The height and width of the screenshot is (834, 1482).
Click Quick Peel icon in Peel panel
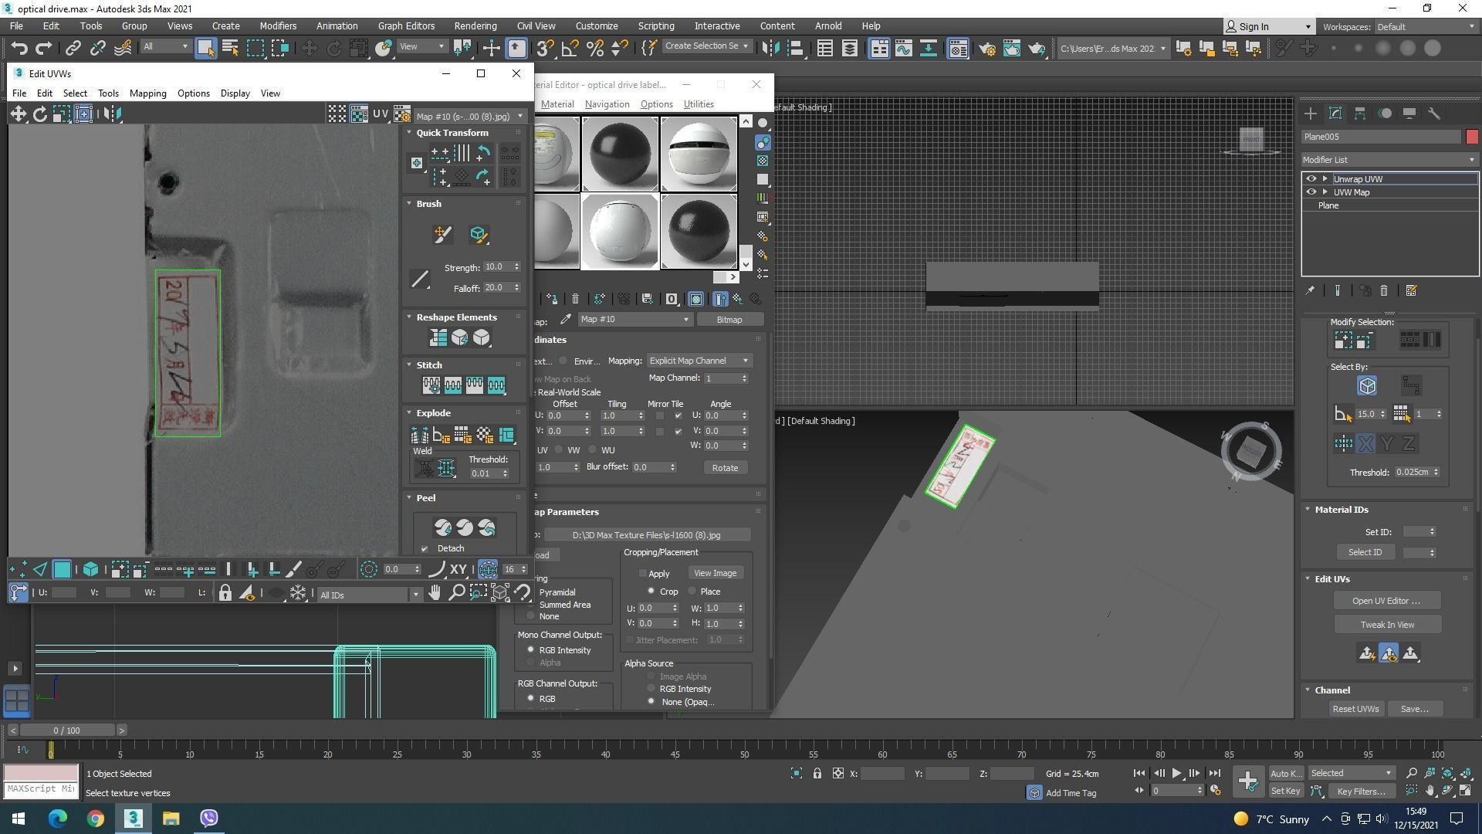pyautogui.click(x=443, y=527)
